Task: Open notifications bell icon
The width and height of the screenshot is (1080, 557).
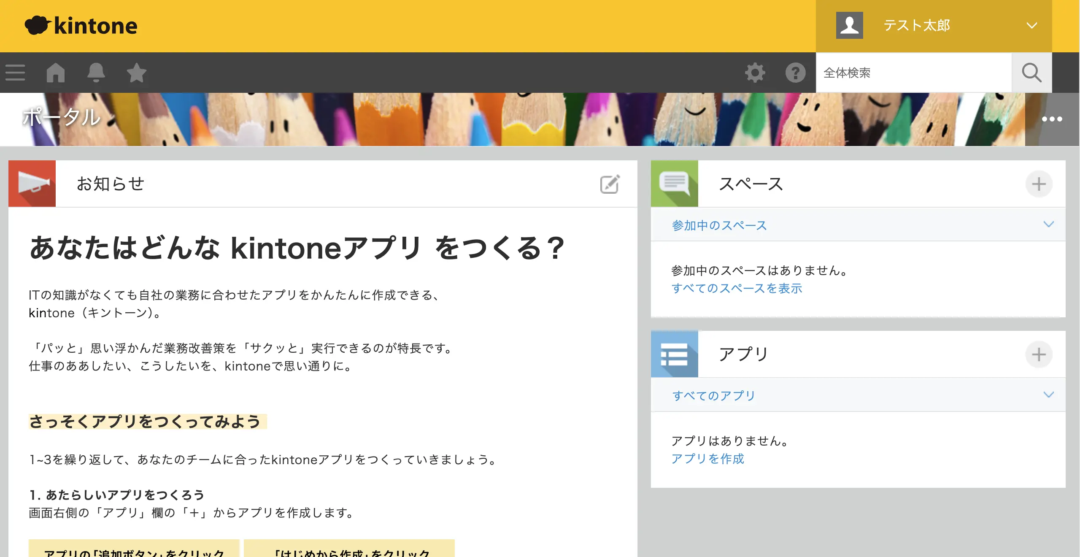Action: 96,73
